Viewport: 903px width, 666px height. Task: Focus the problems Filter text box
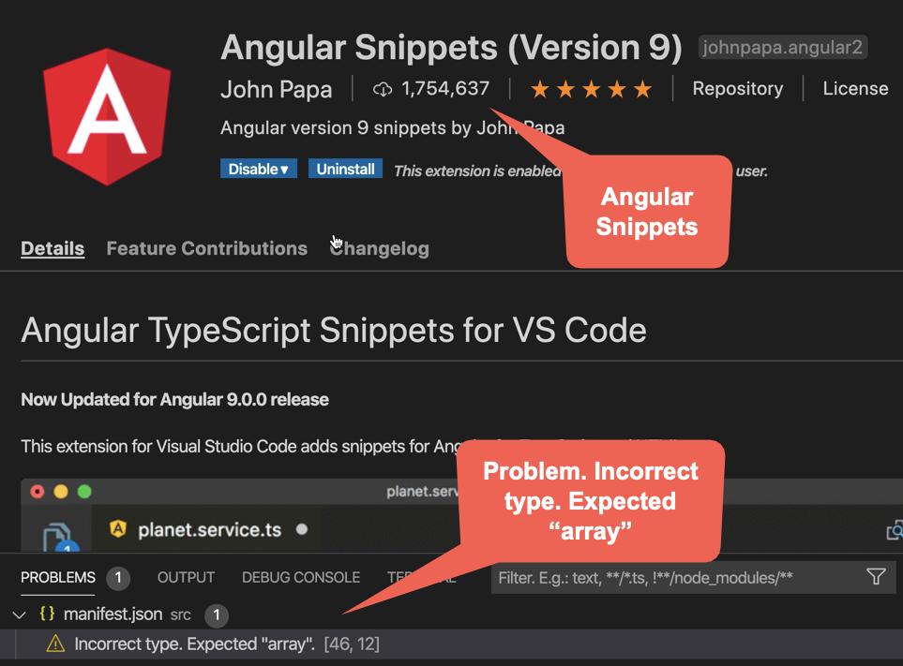coord(693,577)
